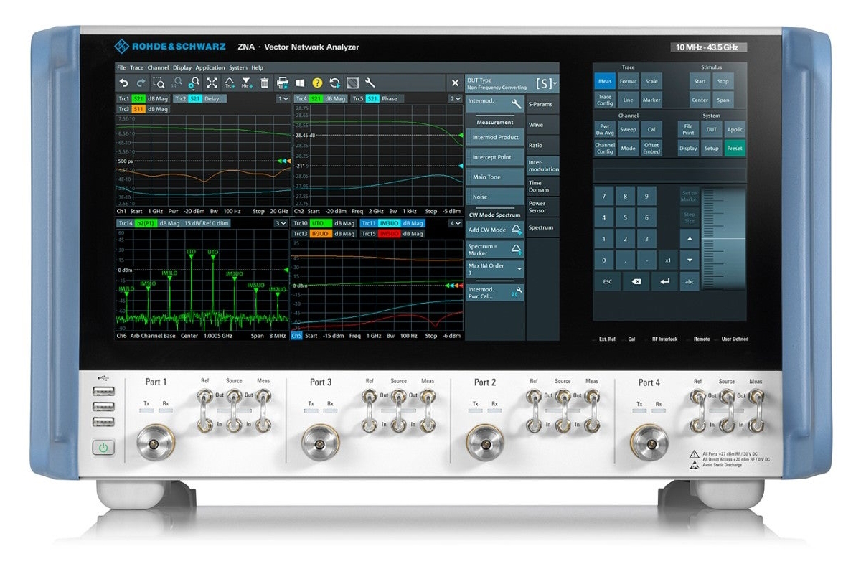Click the down arrow step key
The height and width of the screenshot is (574, 861).
pyautogui.click(x=690, y=260)
